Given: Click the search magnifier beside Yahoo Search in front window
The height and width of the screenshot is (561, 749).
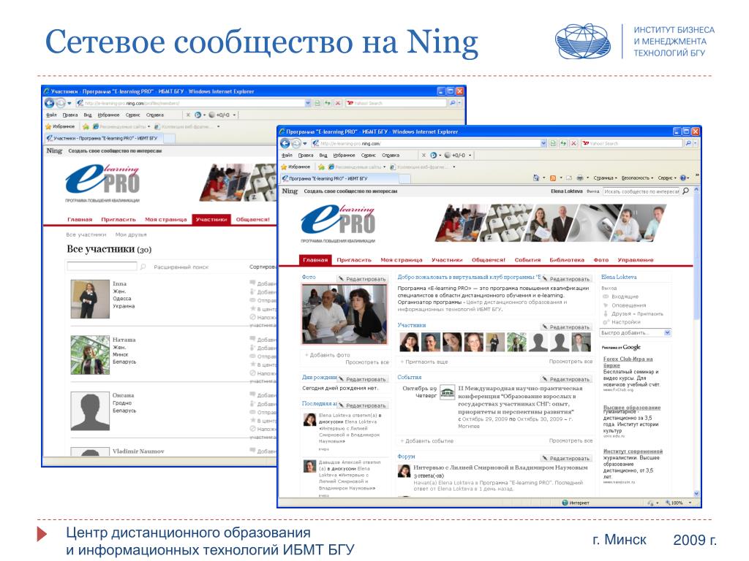Looking at the screenshot, I should [688, 143].
